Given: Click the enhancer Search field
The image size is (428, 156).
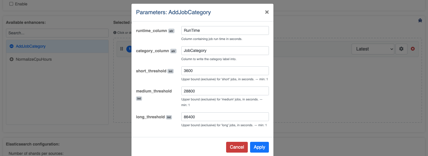Looking at the screenshot, I should [57, 33].
